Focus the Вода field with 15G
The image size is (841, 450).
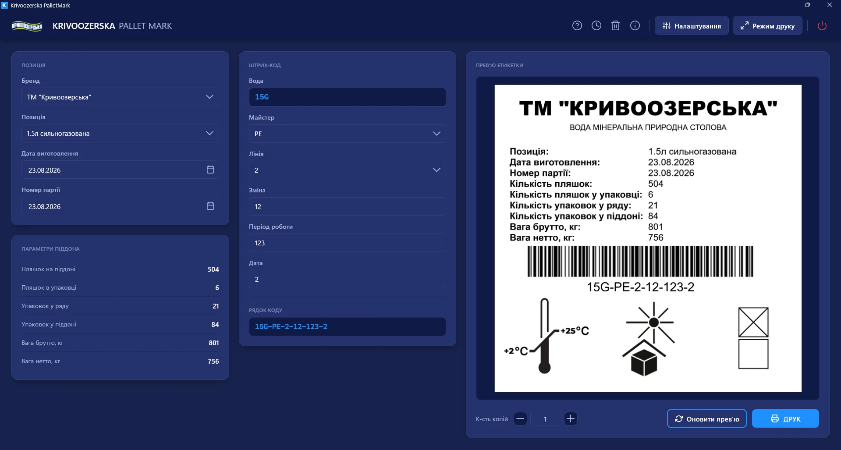[x=348, y=97]
